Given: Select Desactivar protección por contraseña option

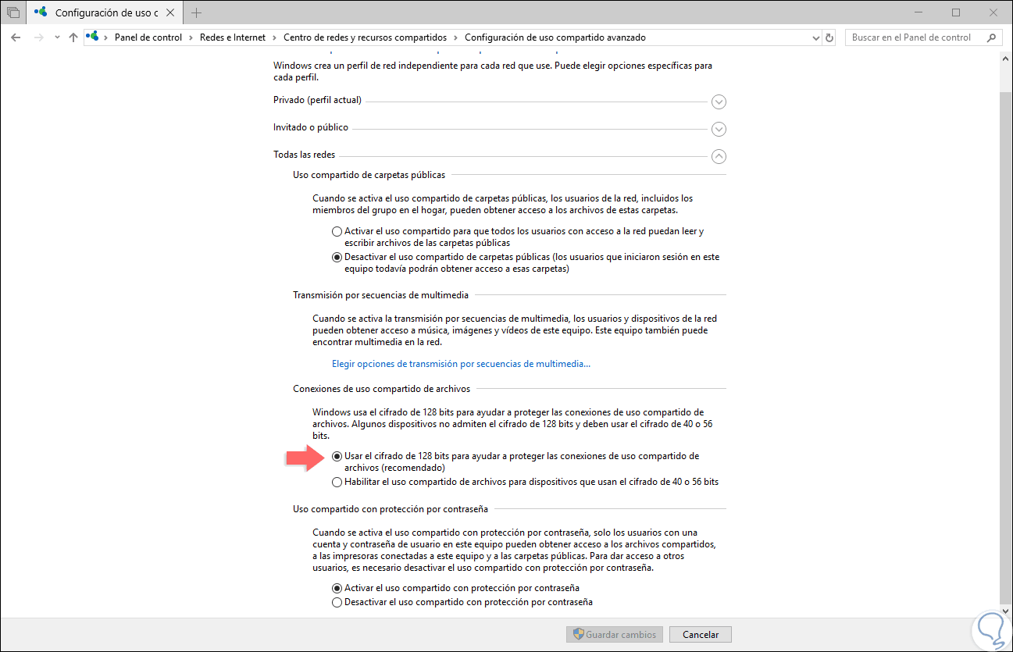Looking at the screenshot, I should pos(337,602).
